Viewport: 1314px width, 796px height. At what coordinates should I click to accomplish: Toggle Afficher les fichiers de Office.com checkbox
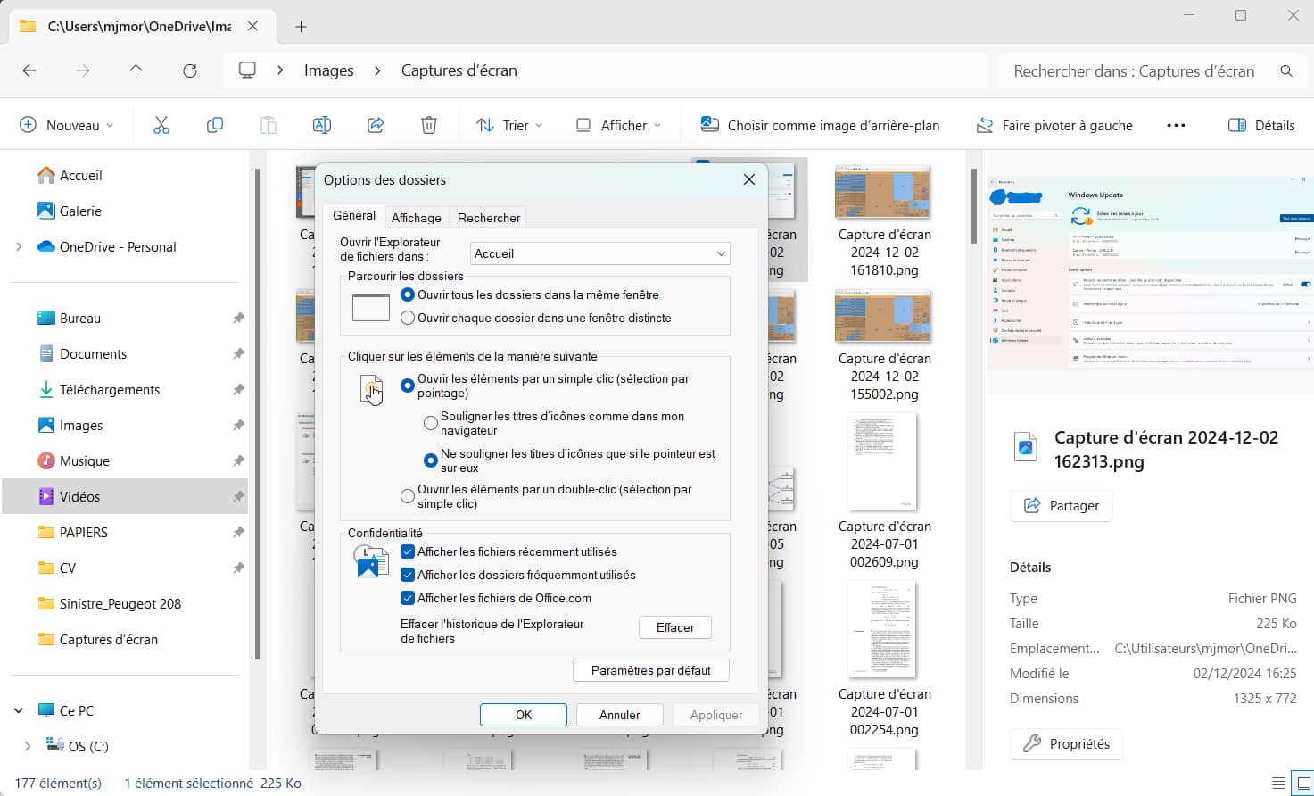[x=408, y=598]
